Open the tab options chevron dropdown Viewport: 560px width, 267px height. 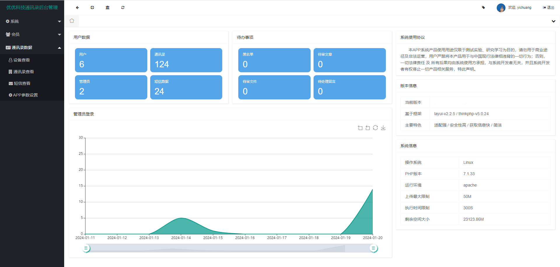tap(553, 21)
